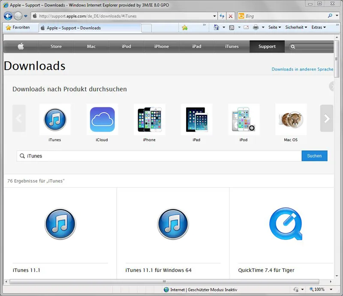
Task: Select iTunes product icon in carousel
Action: point(55,119)
